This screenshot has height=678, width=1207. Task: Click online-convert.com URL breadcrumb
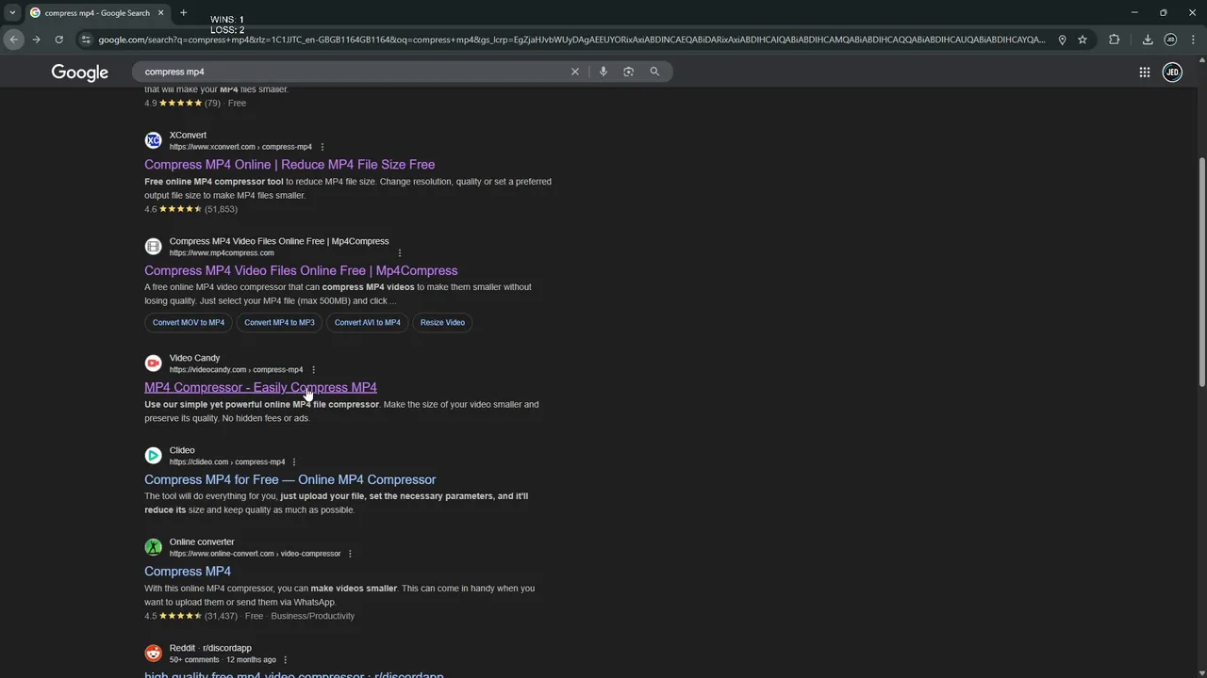(x=255, y=554)
